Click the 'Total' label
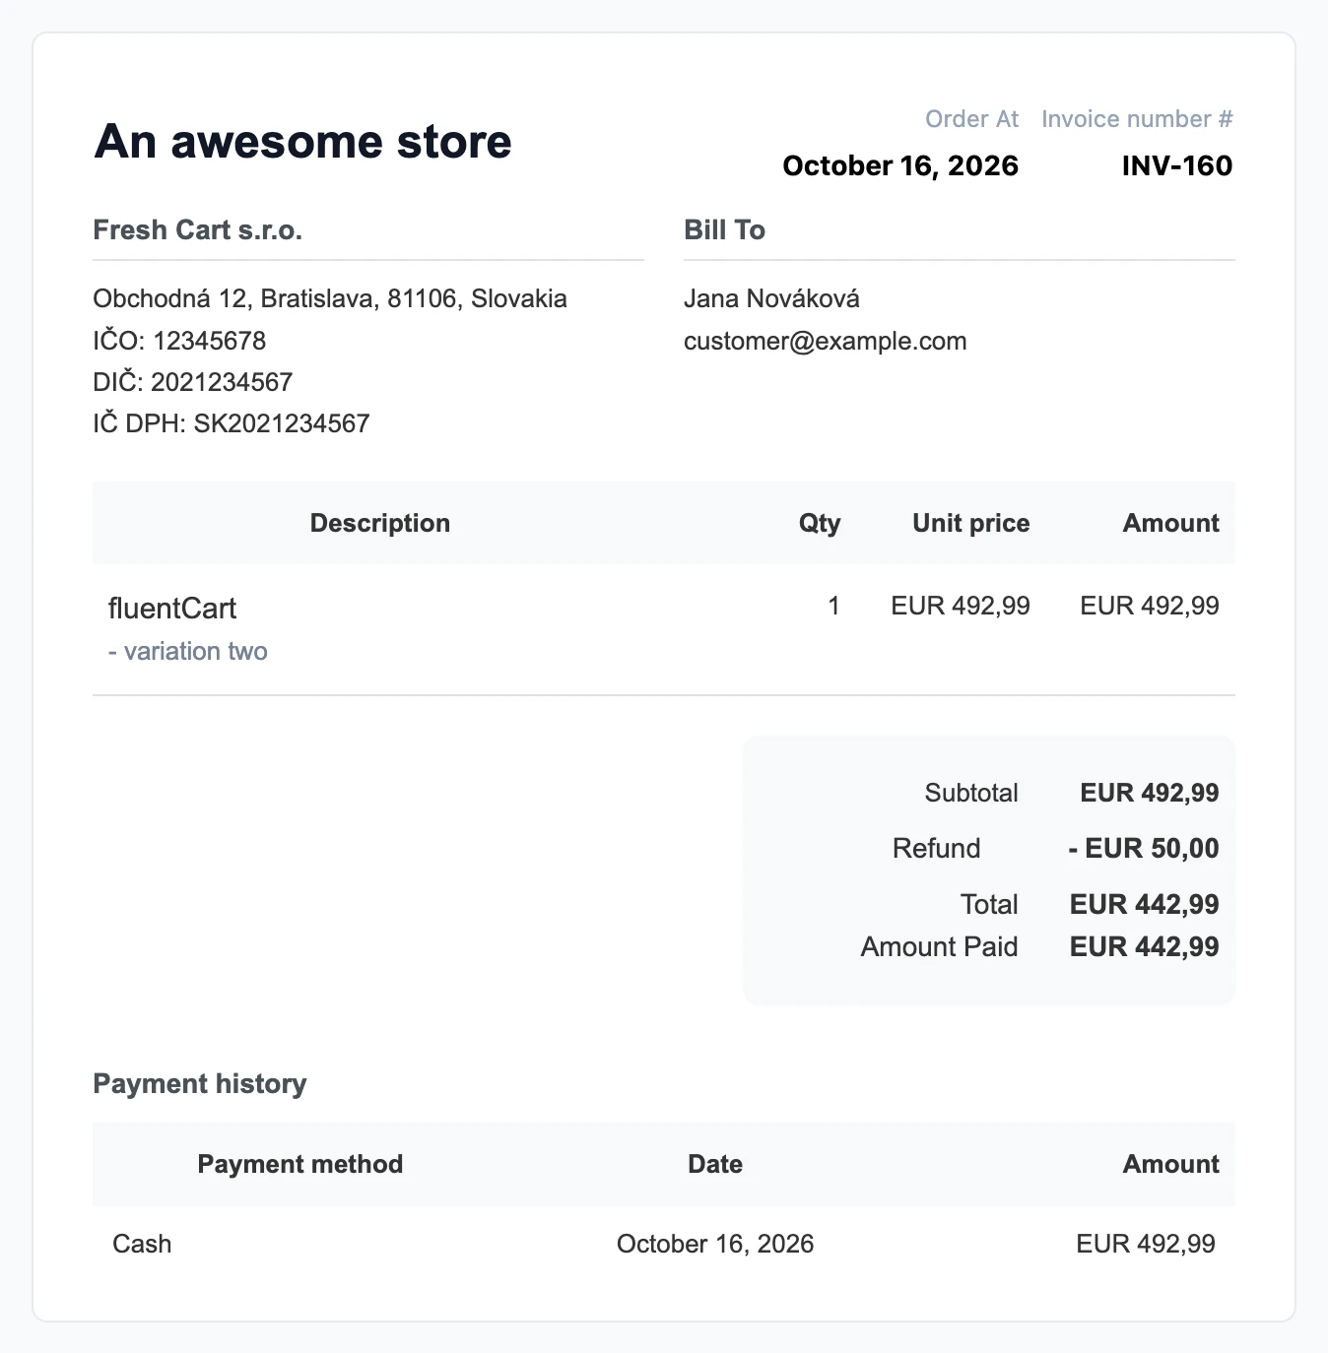 click(989, 904)
